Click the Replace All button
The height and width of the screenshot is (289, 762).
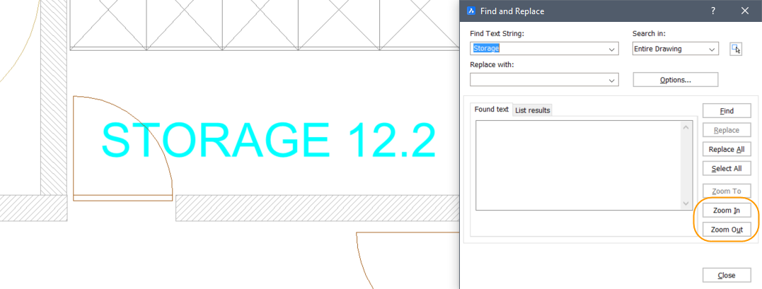(727, 150)
